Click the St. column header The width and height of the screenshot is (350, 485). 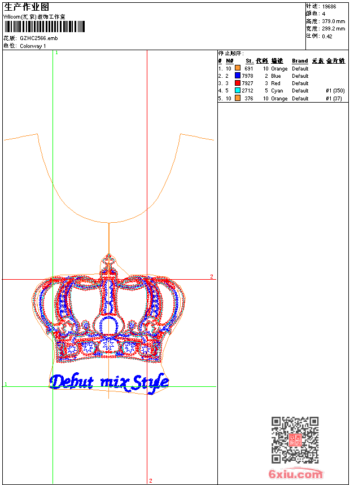click(249, 61)
